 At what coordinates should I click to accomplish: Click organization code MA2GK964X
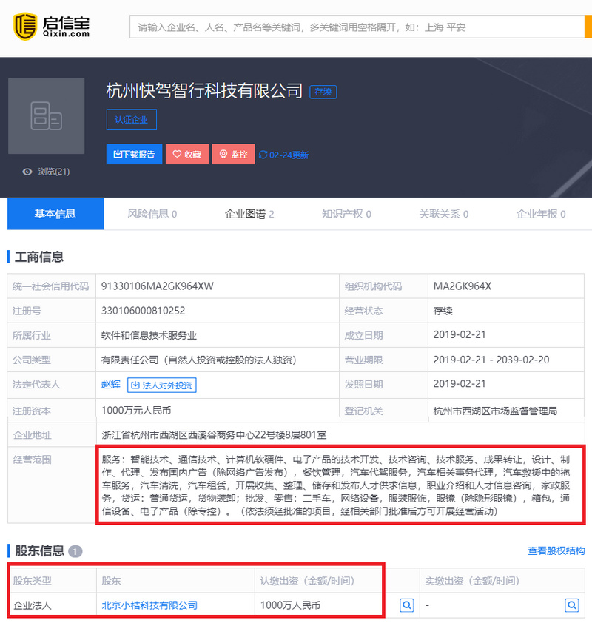click(462, 286)
